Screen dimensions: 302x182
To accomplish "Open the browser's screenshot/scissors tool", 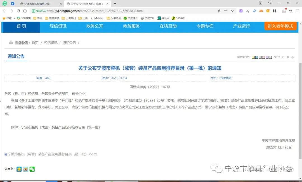I will [247, 11].
